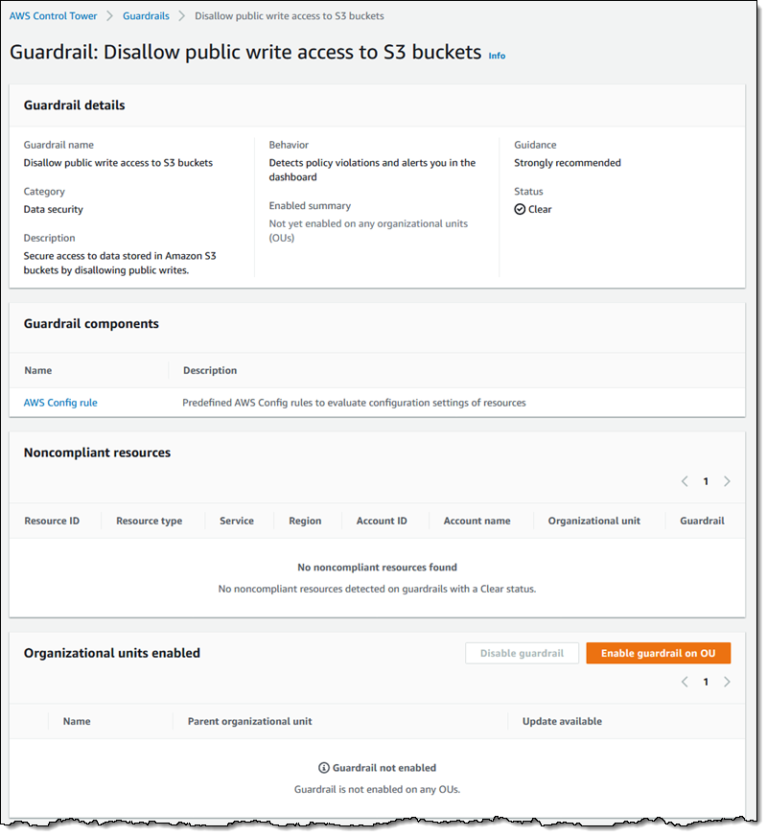Click the Clear status checkmark icon
This screenshot has height=836, width=767.
pyautogui.click(x=520, y=209)
